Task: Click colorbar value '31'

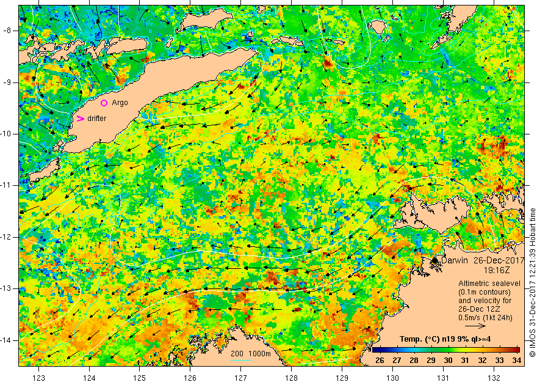Action: point(465,361)
